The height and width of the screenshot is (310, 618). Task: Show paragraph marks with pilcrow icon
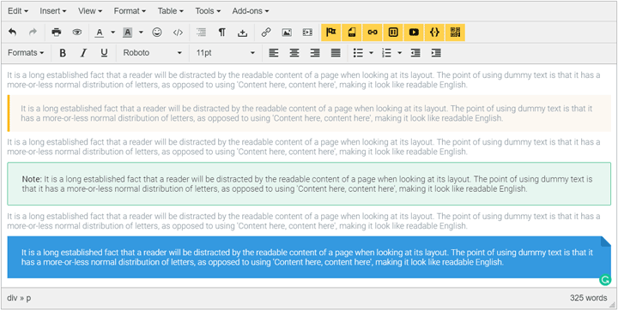[x=222, y=33]
